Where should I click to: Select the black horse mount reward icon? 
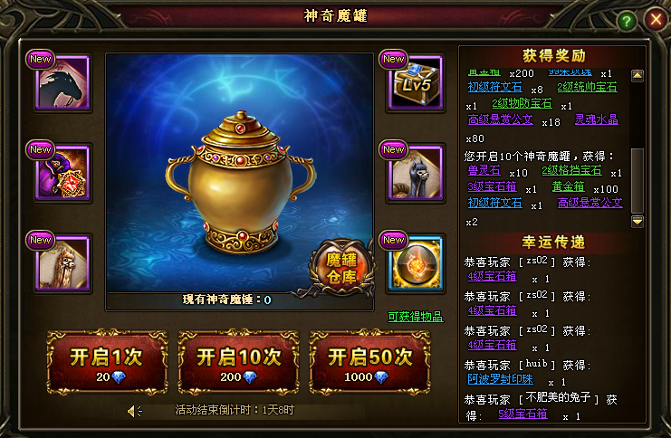click(63, 83)
